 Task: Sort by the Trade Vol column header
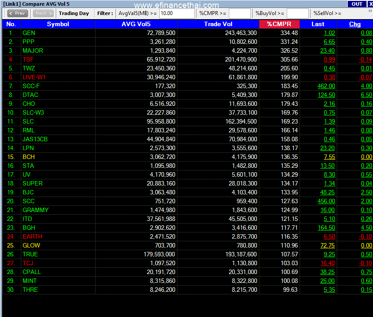(218, 24)
